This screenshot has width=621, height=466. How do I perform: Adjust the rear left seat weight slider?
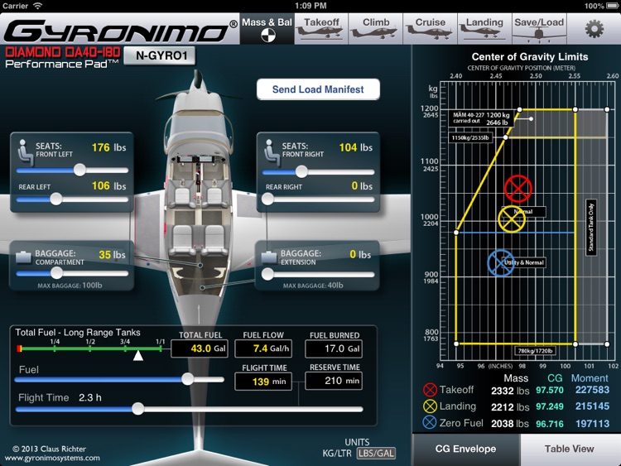55,199
